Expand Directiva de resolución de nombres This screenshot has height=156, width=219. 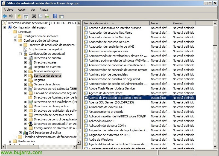(x=21, y=45)
